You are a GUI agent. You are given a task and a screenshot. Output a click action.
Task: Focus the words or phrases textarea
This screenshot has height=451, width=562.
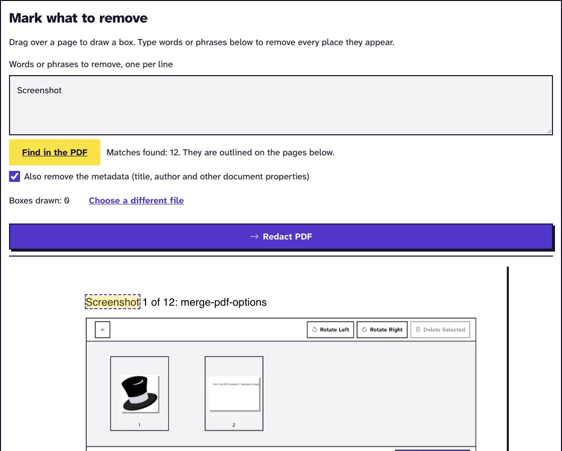pyautogui.click(x=281, y=105)
